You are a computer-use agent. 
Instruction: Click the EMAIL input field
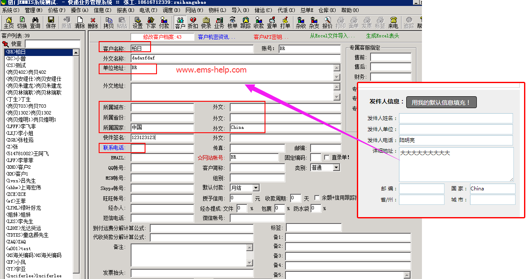162,158
